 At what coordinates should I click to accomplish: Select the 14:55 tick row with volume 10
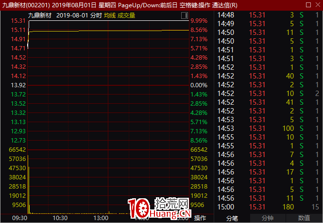tap(269, 137)
